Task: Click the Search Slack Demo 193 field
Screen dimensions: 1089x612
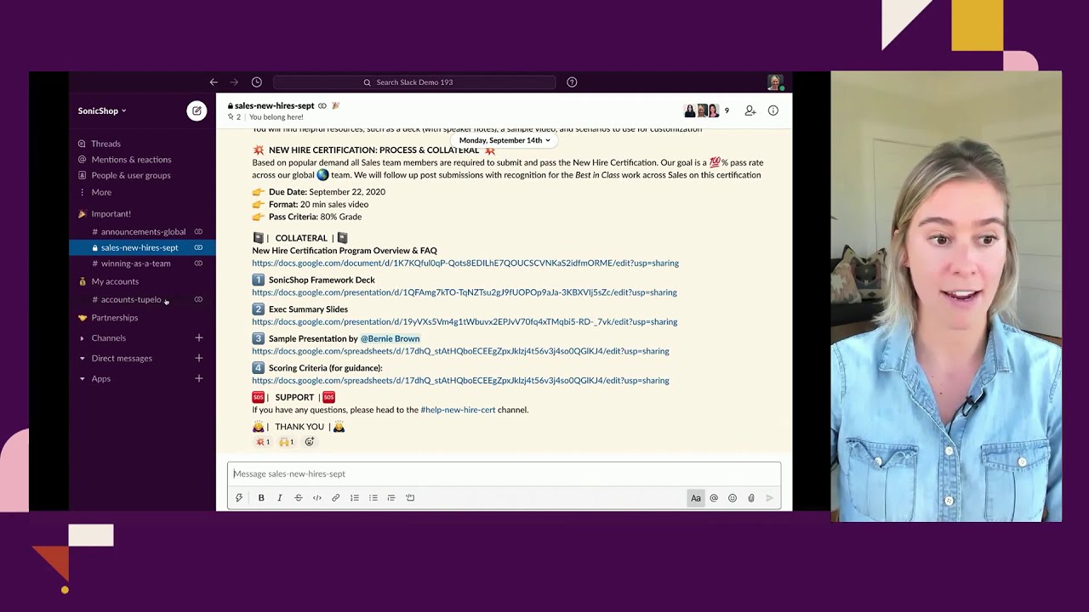Action: (x=414, y=82)
